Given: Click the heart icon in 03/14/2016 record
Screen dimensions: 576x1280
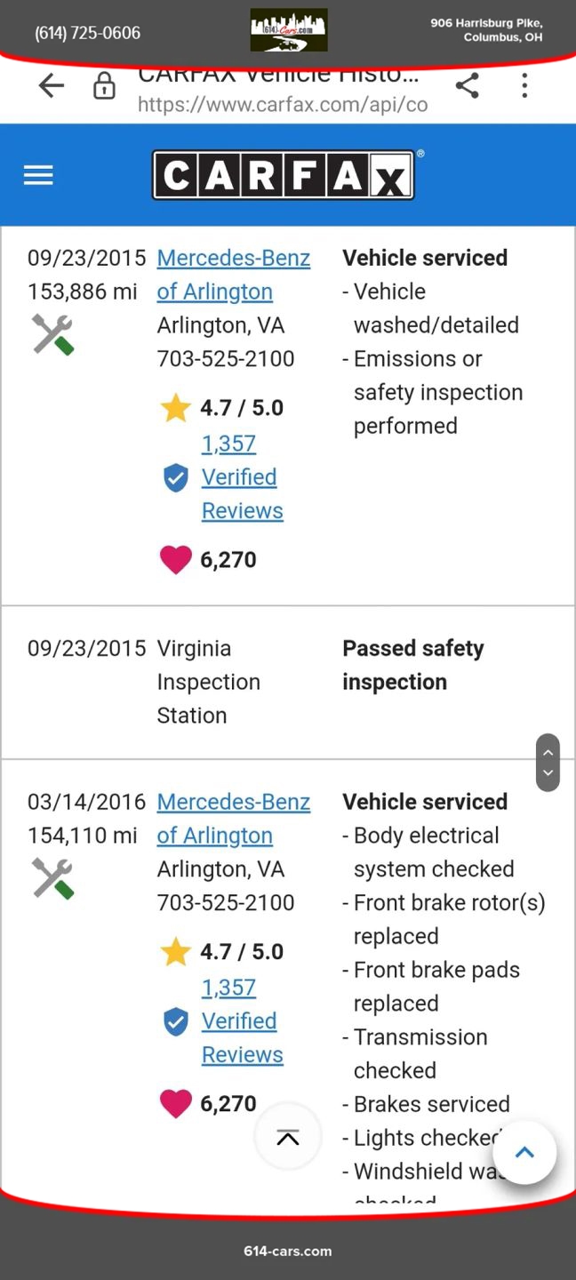Looking at the screenshot, I should pos(175,1104).
